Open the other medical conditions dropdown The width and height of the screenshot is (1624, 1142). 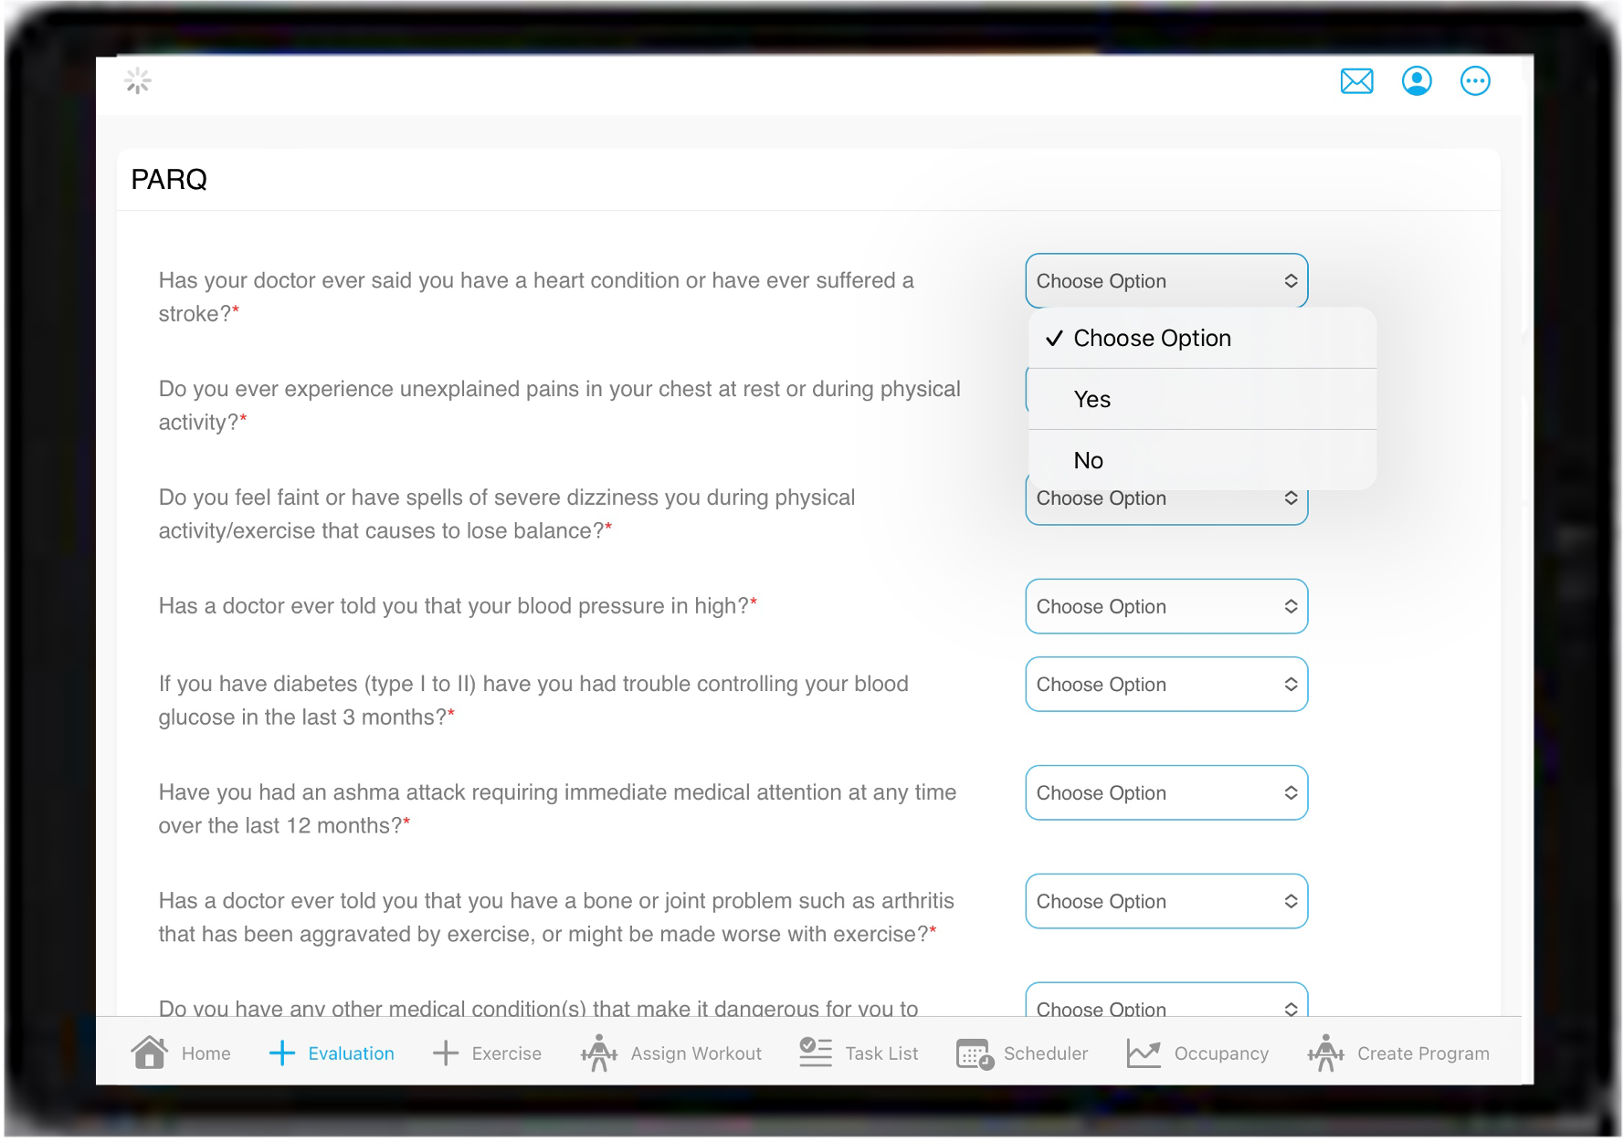1166,1003
